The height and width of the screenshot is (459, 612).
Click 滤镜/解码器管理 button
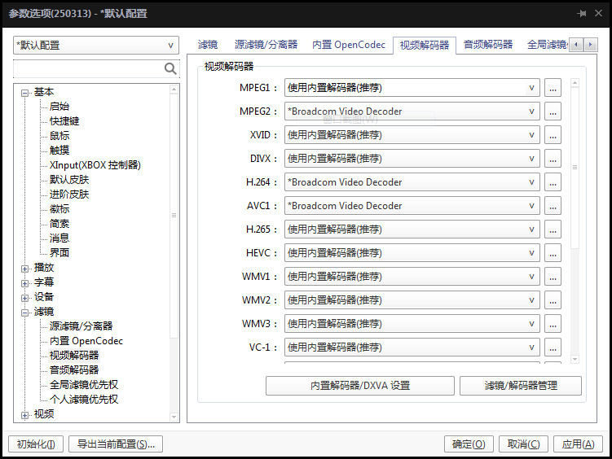(x=521, y=386)
